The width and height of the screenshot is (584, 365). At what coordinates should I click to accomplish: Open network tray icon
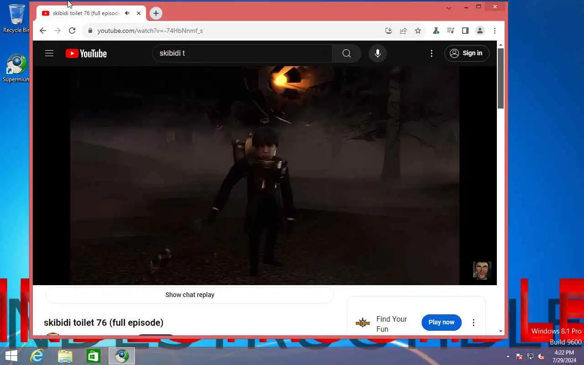tap(530, 356)
